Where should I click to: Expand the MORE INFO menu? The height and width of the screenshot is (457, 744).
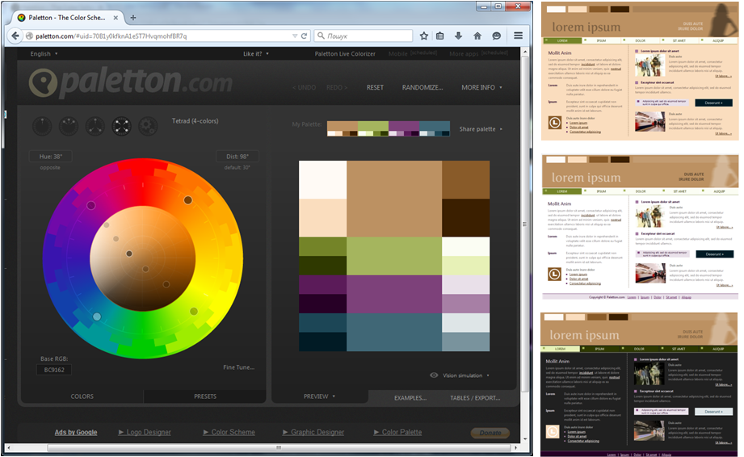tap(481, 87)
